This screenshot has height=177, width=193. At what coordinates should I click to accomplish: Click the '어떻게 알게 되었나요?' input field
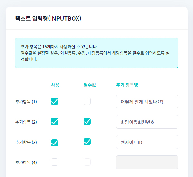[147, 102]
